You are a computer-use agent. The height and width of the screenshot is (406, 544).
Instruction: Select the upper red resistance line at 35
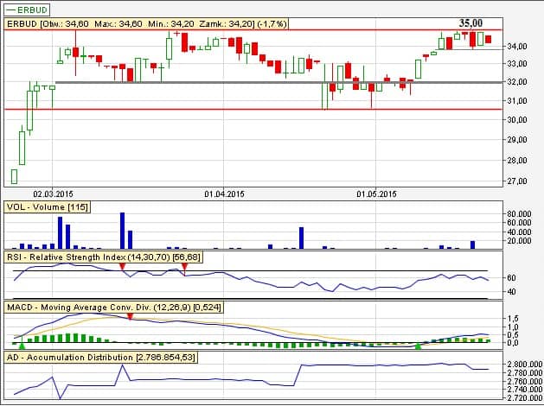pos(259,30)
